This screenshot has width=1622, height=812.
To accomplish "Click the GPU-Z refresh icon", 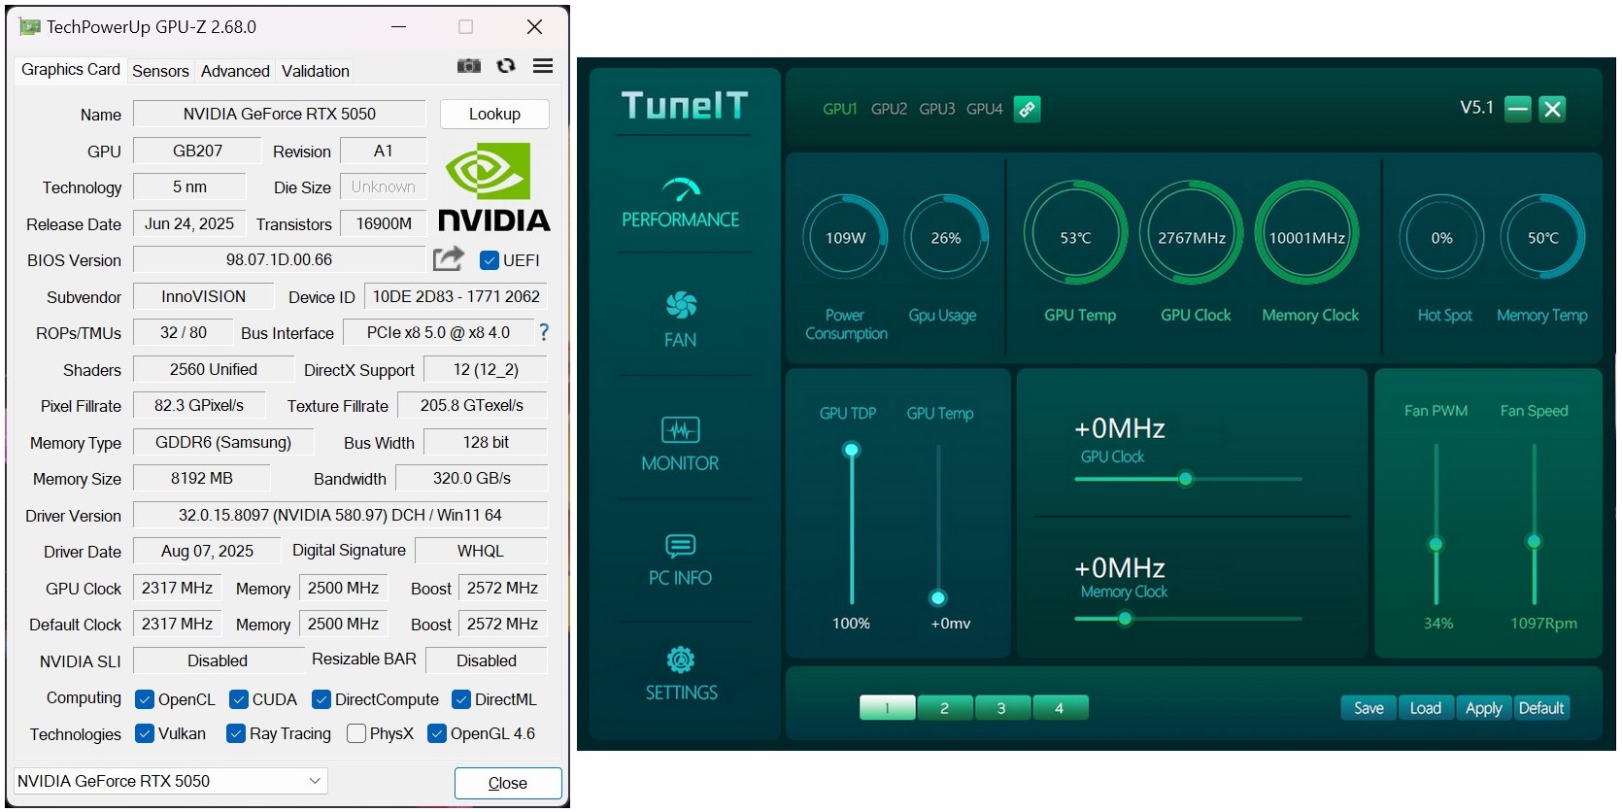I will coord(506,66).
